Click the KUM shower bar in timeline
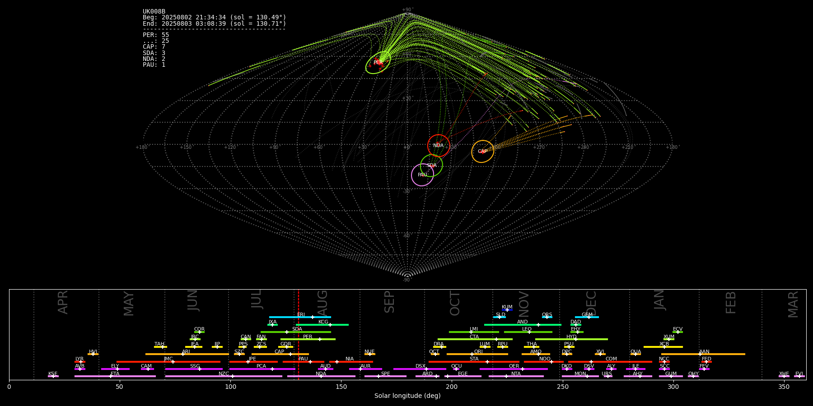The height and width of the screenshot is (406, 813). click(507, 310)
